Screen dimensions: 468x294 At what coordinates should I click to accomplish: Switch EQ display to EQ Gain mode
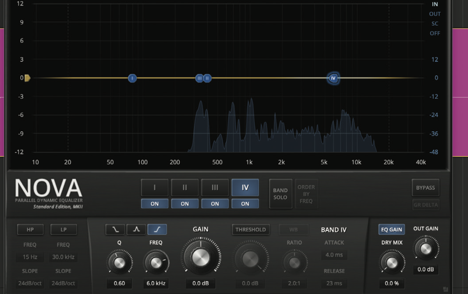pos(391,229)
